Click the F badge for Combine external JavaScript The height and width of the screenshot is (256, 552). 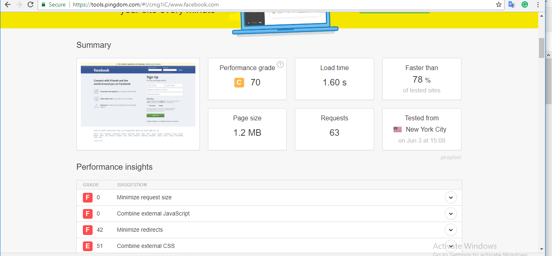pyautogui.click(x=88, y=214)
